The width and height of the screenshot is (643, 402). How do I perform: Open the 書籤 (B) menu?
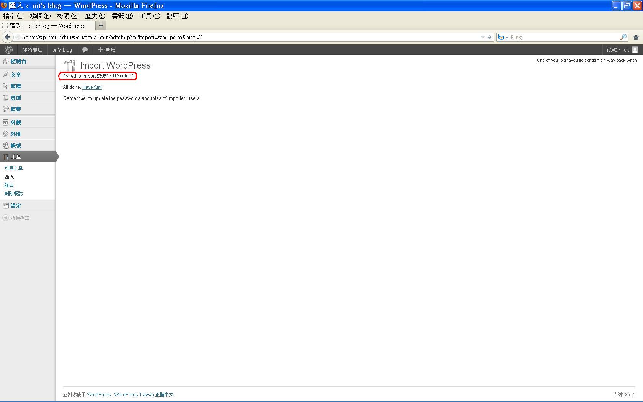[122, 16]
